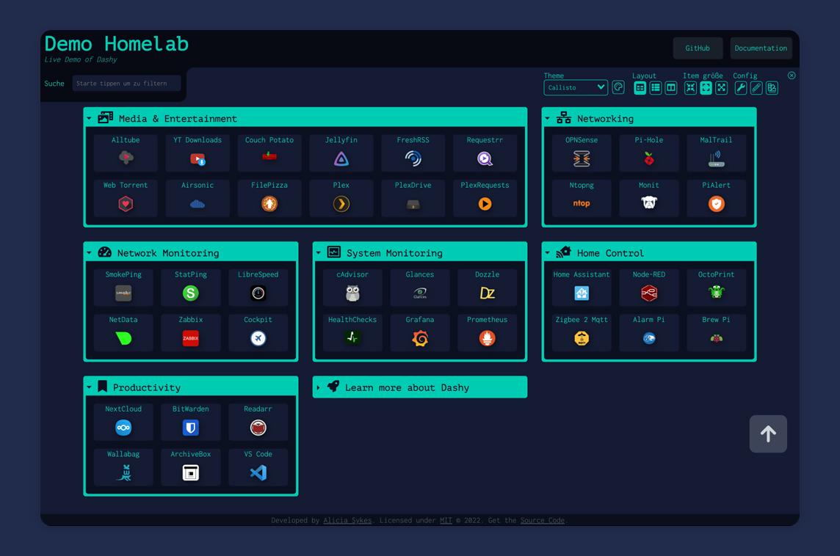Image resolution: width=840 pixels, height=556 pixels.
Task: Open the StatPing tile
Action: 191,287
